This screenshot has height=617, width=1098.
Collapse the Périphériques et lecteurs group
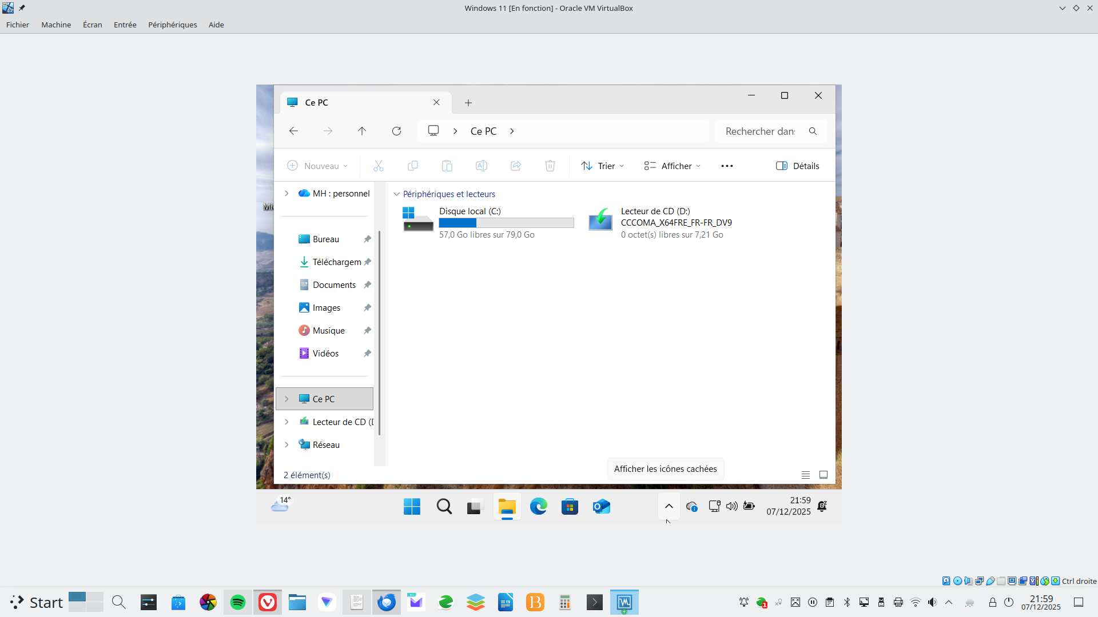point(396,194)
